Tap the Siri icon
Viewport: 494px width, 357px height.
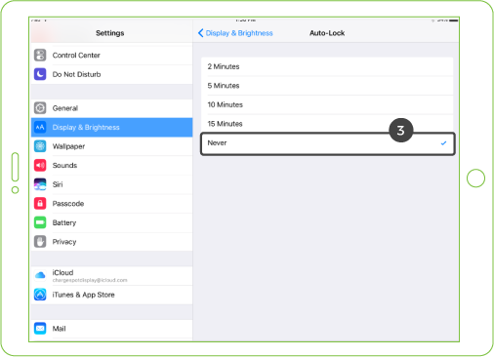coord(40,184)
